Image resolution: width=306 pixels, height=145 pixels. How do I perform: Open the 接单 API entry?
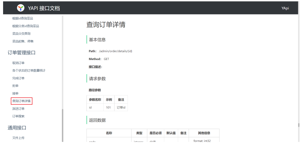pos(15,93)
